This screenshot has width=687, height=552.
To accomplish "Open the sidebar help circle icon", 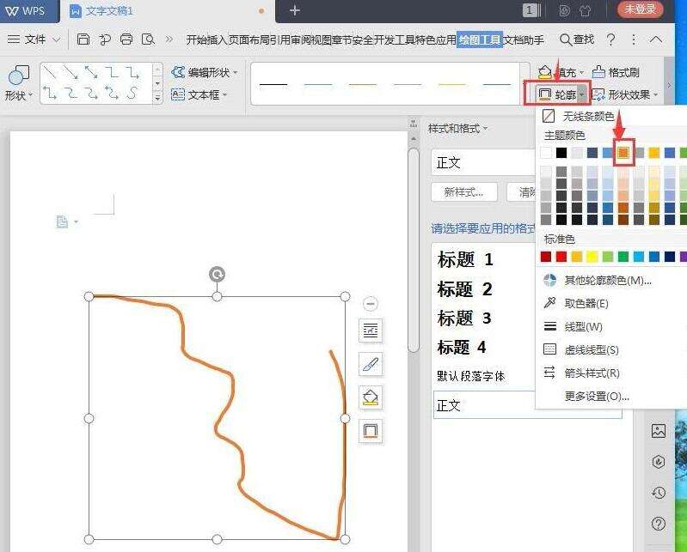I will [659, 524].
